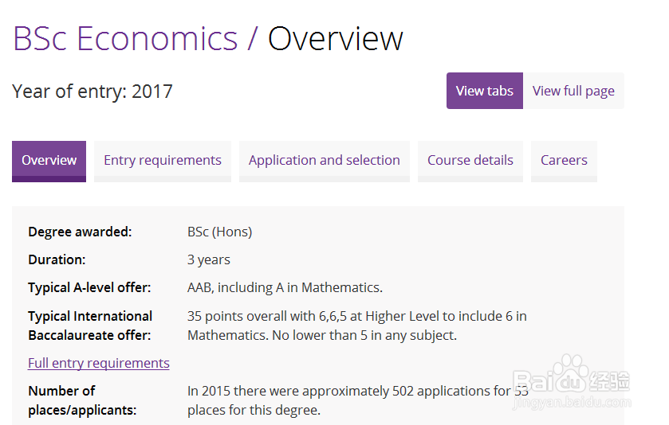
Task: Open the Course details tab
Action: 470,161
